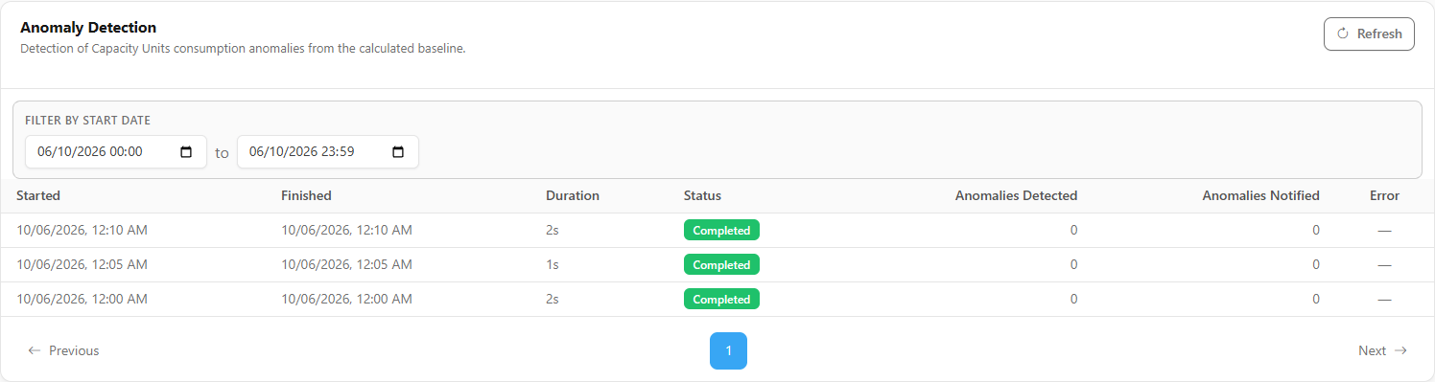Click the 1s duration value
Viewport: 1435px width, 382px height.
click(x=552, y=264)
